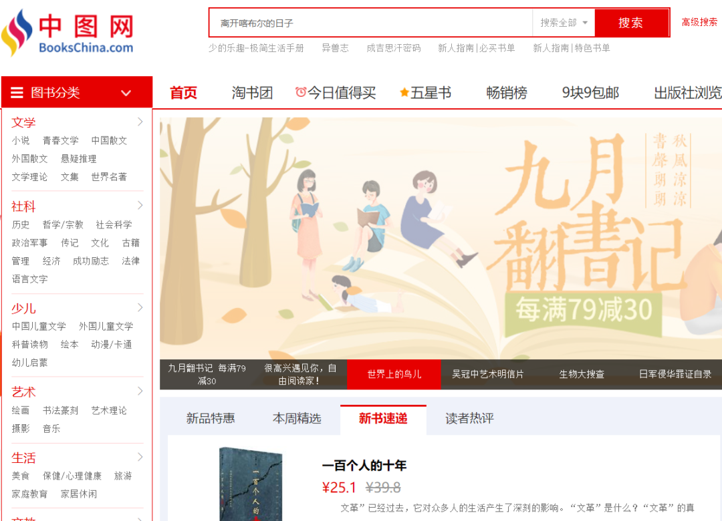The width and height of the screenshot is (722, 521).
Task: Select banner slide 很高兴遇见你，自由阅读家
Action: pos(300,374)
